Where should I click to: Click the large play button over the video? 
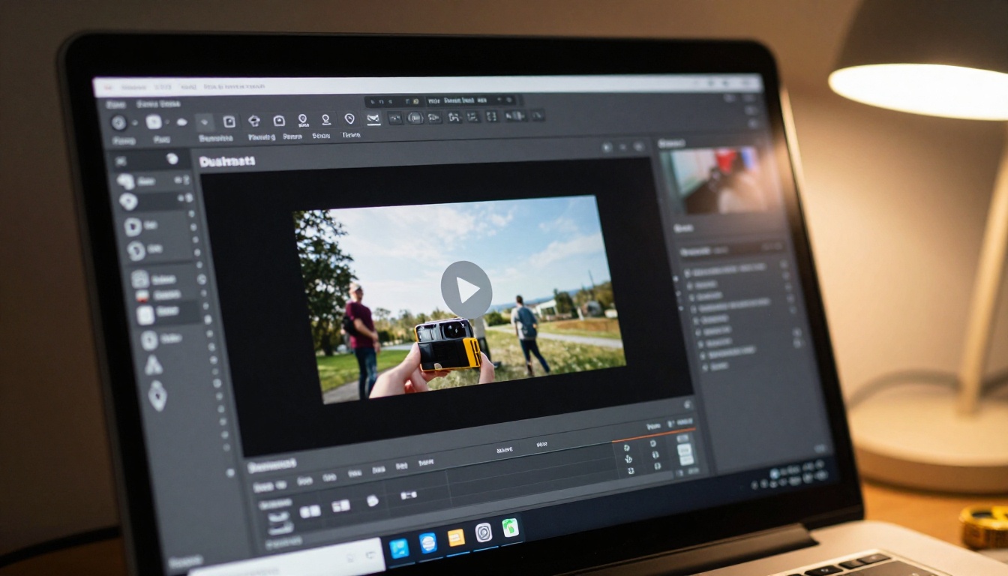(x=466, y=289)
